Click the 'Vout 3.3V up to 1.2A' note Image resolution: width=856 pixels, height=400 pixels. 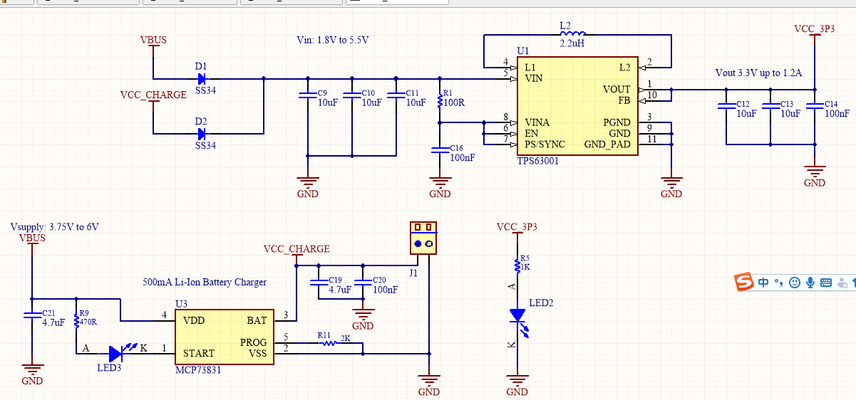point(758,73)
